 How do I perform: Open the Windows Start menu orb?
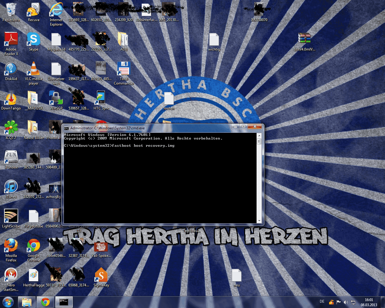8,302
